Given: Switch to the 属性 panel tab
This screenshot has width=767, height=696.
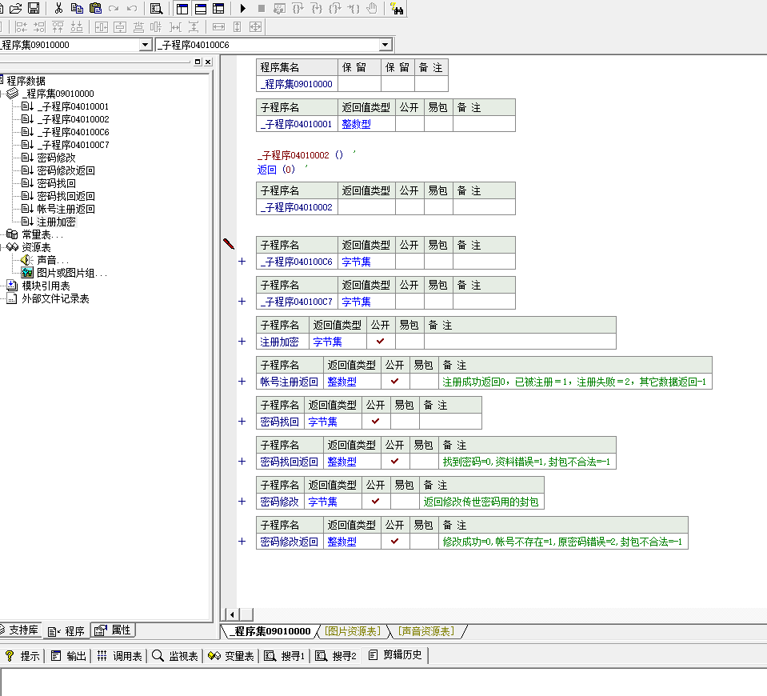Looking at the screenshot, I should tap(114, 630).
